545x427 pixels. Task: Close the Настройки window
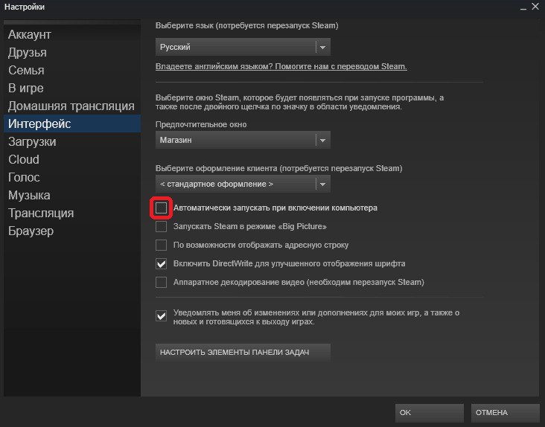[535, 7]
